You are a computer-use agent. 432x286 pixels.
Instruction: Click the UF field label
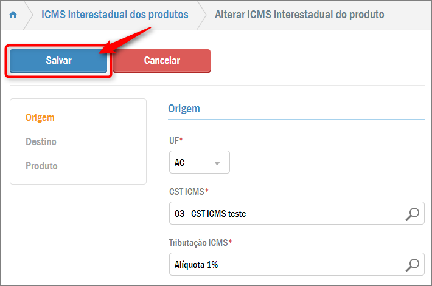[176, 140]
